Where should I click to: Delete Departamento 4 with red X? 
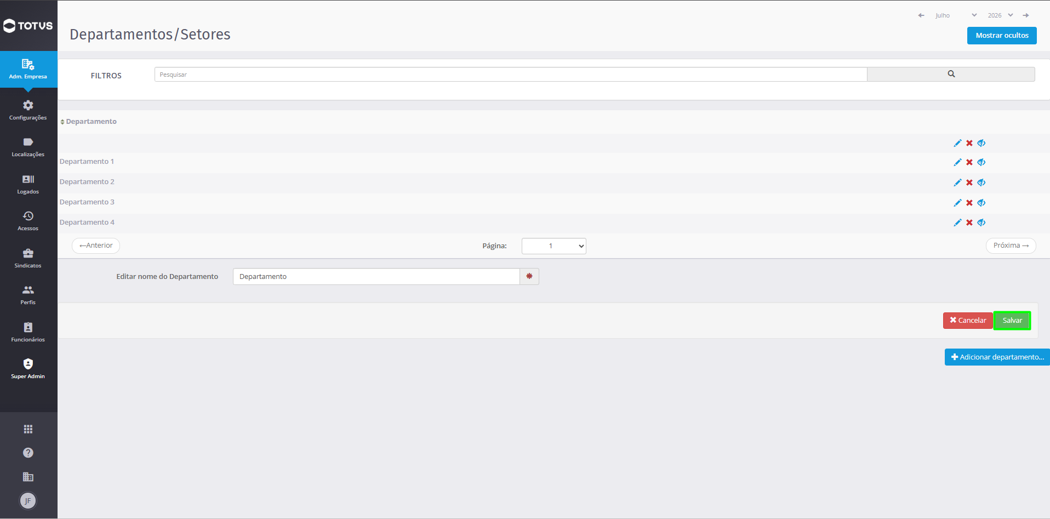point(969,223)
